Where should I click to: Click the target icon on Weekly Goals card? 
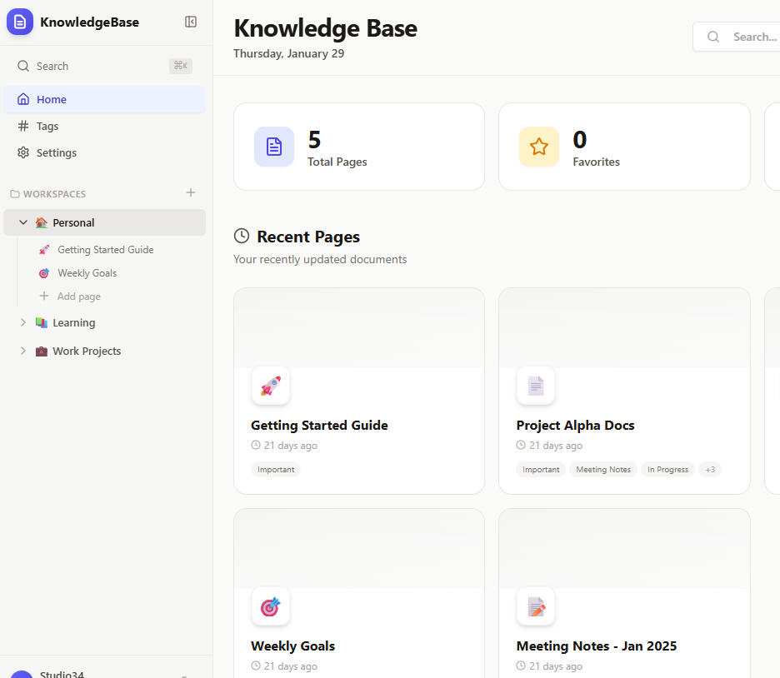click(271, 606)
